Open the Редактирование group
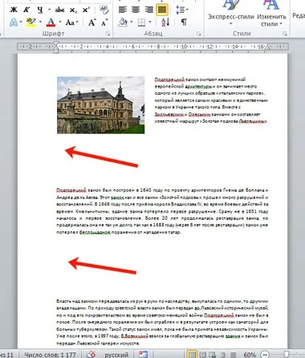The width and height of the screenshot is (305, 358). (299, 16)
